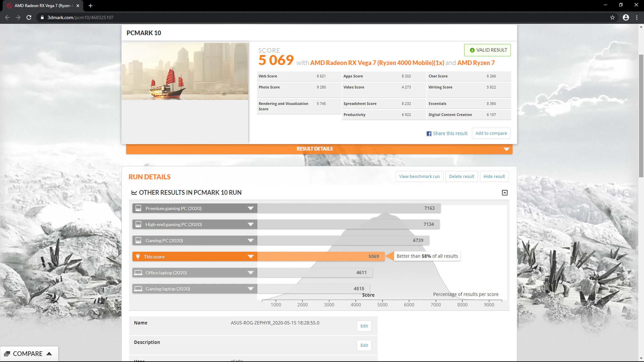
Task: Click the browser forward arrow
Action: tap(18, 18)
